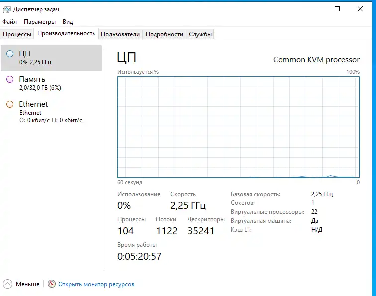Screen dimensions: 376x296
Task: Collapse details with the up-arrow chevron icon
Action: pyautogui.click(x=8, y=284)
